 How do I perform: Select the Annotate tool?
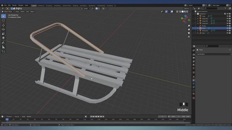3,43
